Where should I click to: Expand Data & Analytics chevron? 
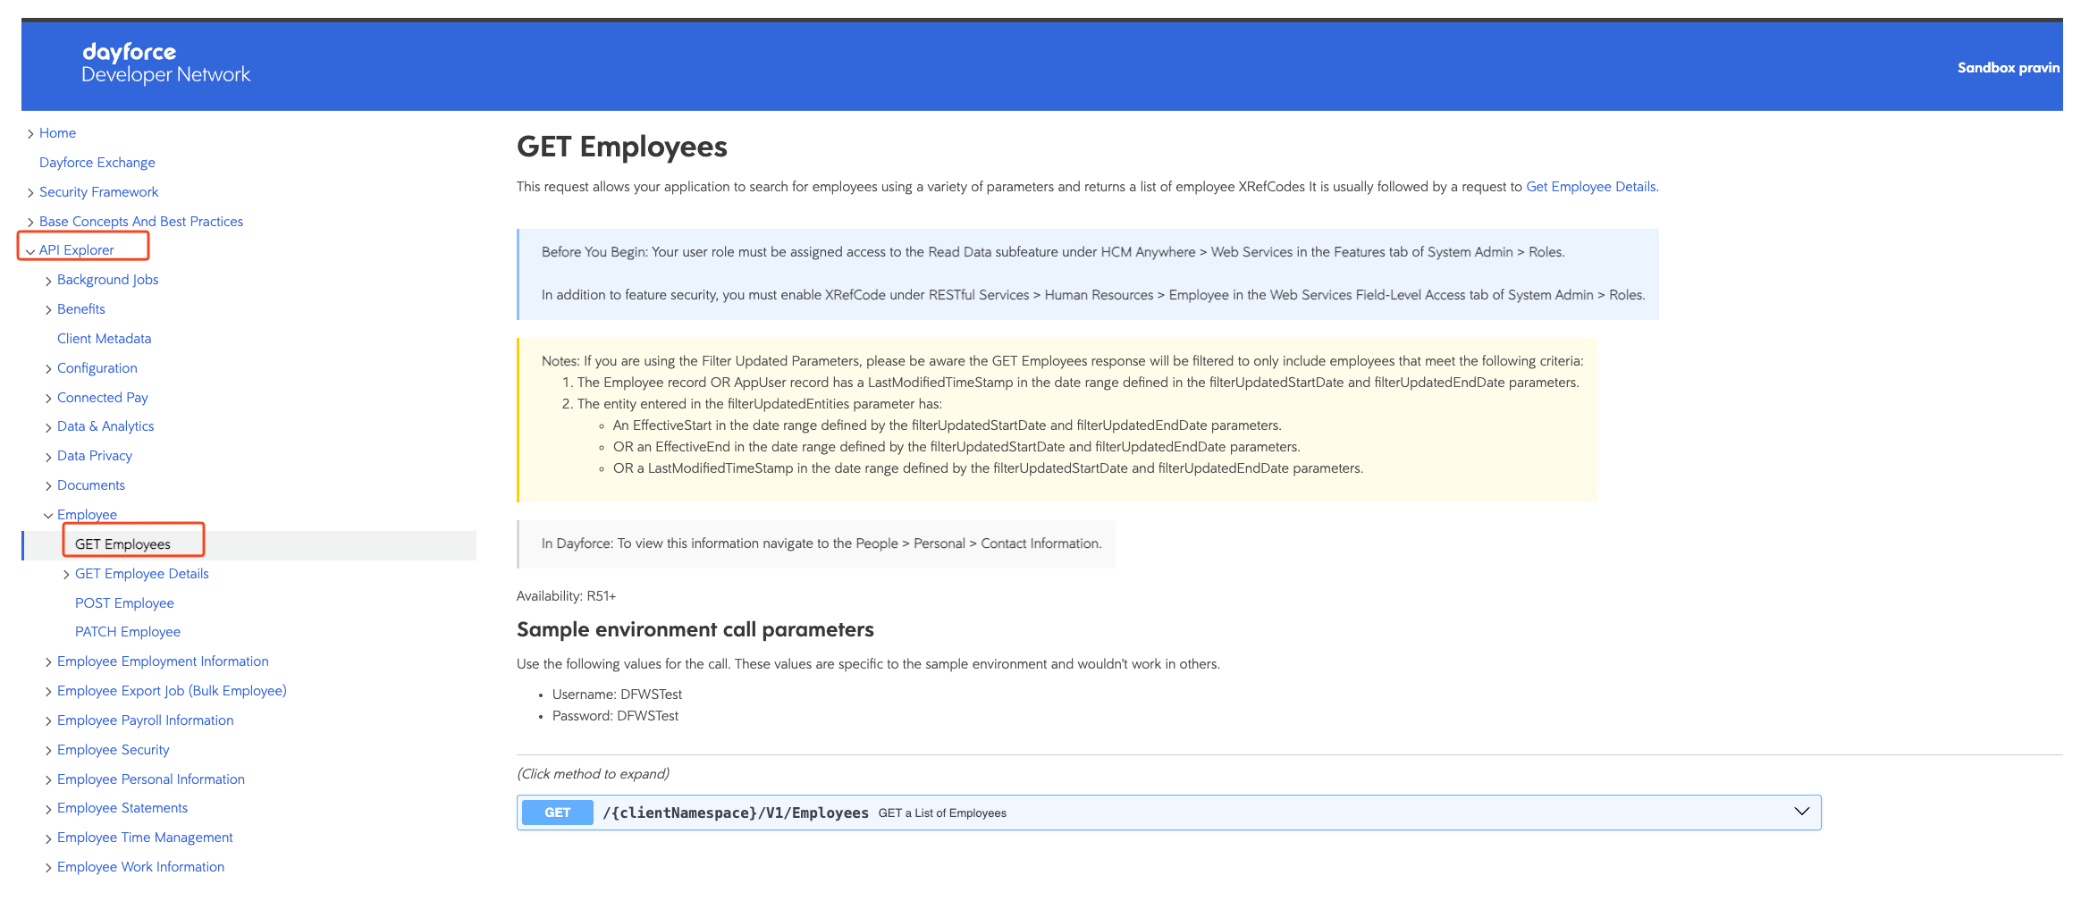48,427
